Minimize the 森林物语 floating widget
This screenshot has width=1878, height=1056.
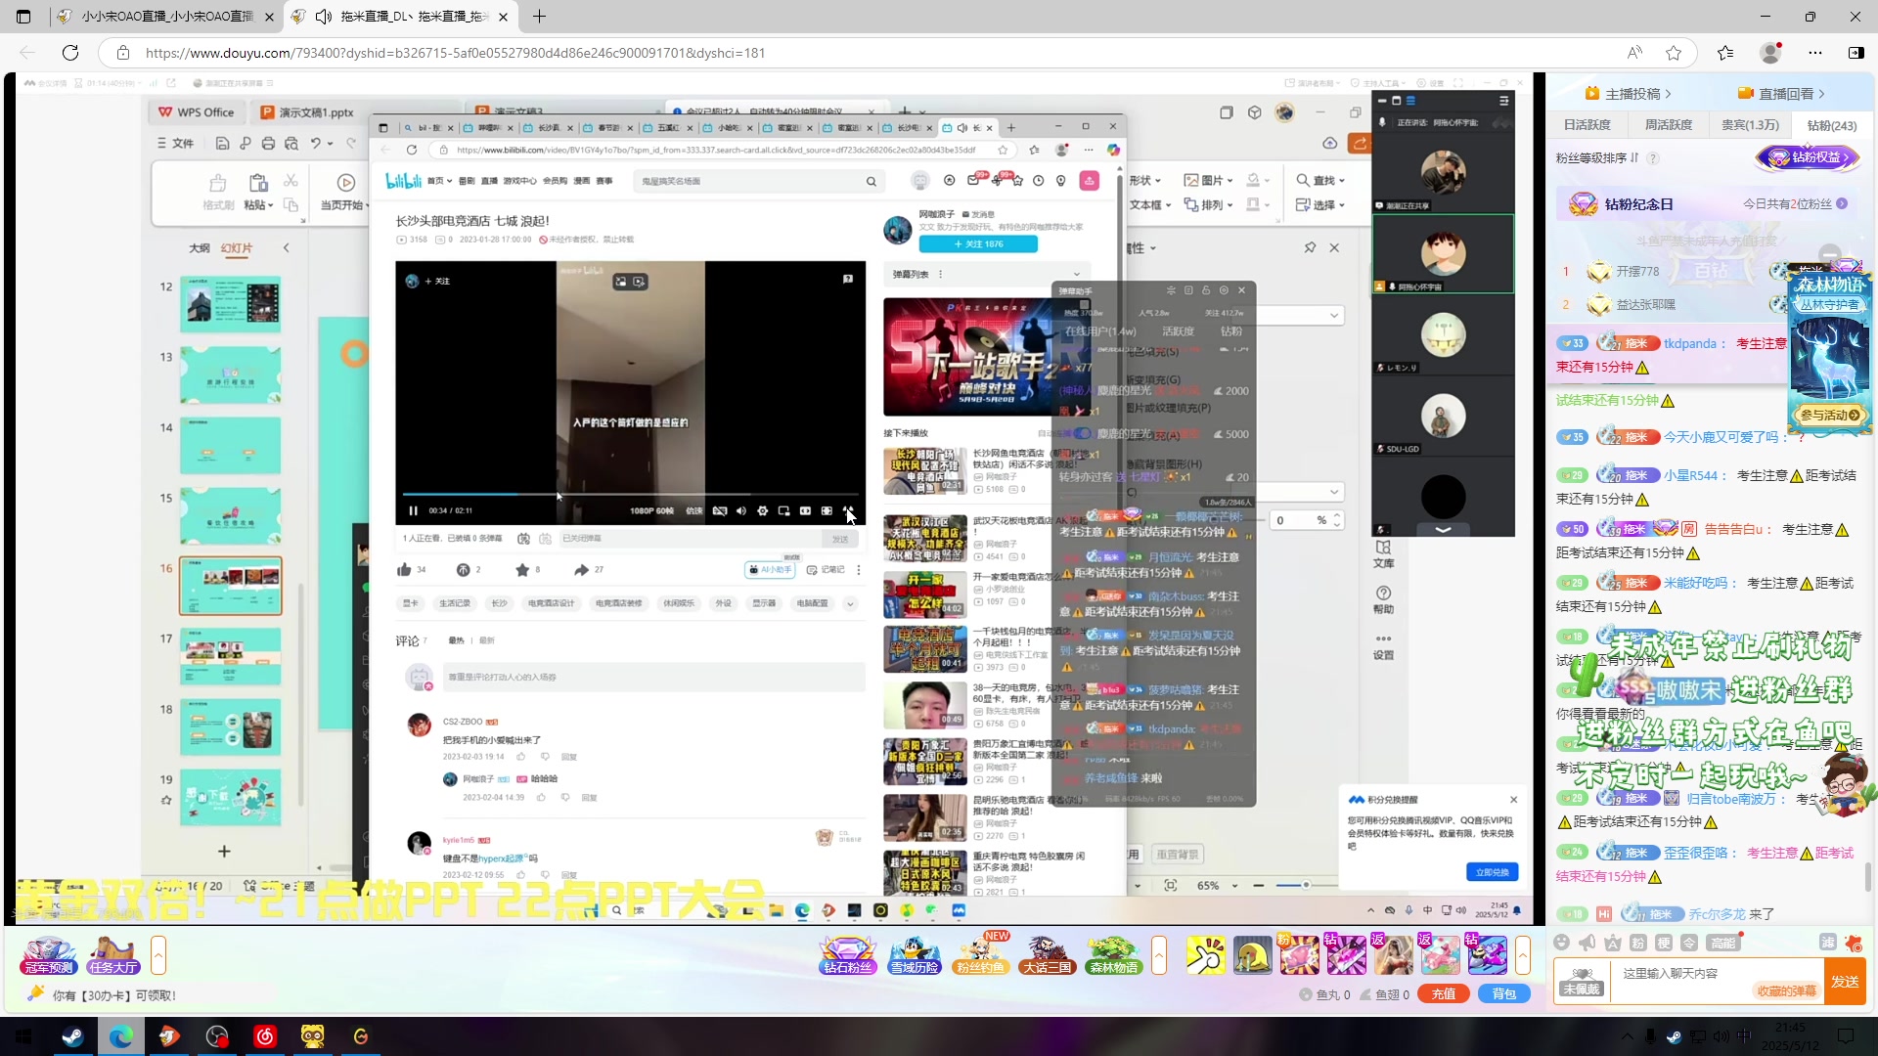tap(1830, 253)
